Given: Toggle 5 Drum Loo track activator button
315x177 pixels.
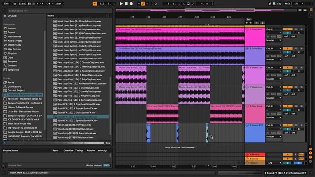Looking at the screenshot, I should tap(287, 49).
